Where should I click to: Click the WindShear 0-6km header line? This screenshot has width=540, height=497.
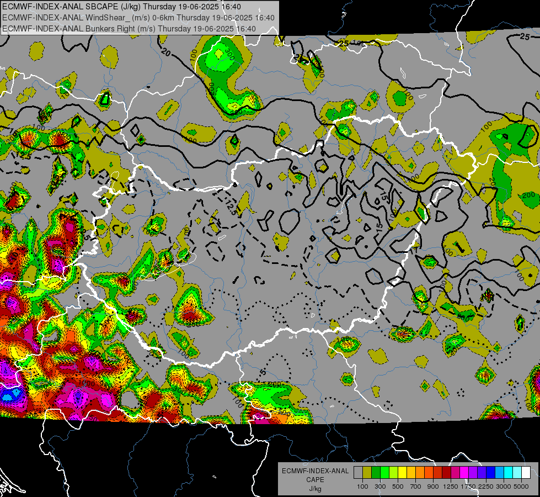(138, 18)
